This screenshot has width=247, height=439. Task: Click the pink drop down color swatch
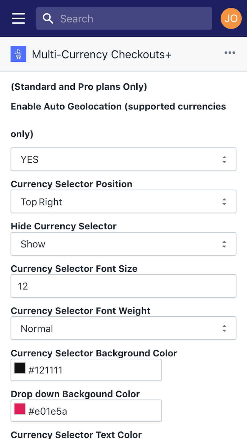(x=20, y=409)
